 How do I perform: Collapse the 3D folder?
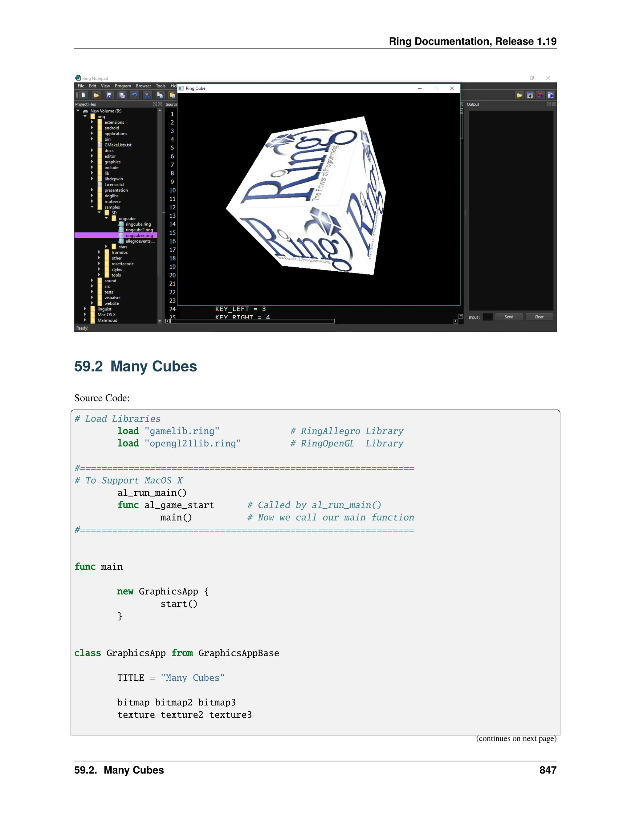coord(99,212)
